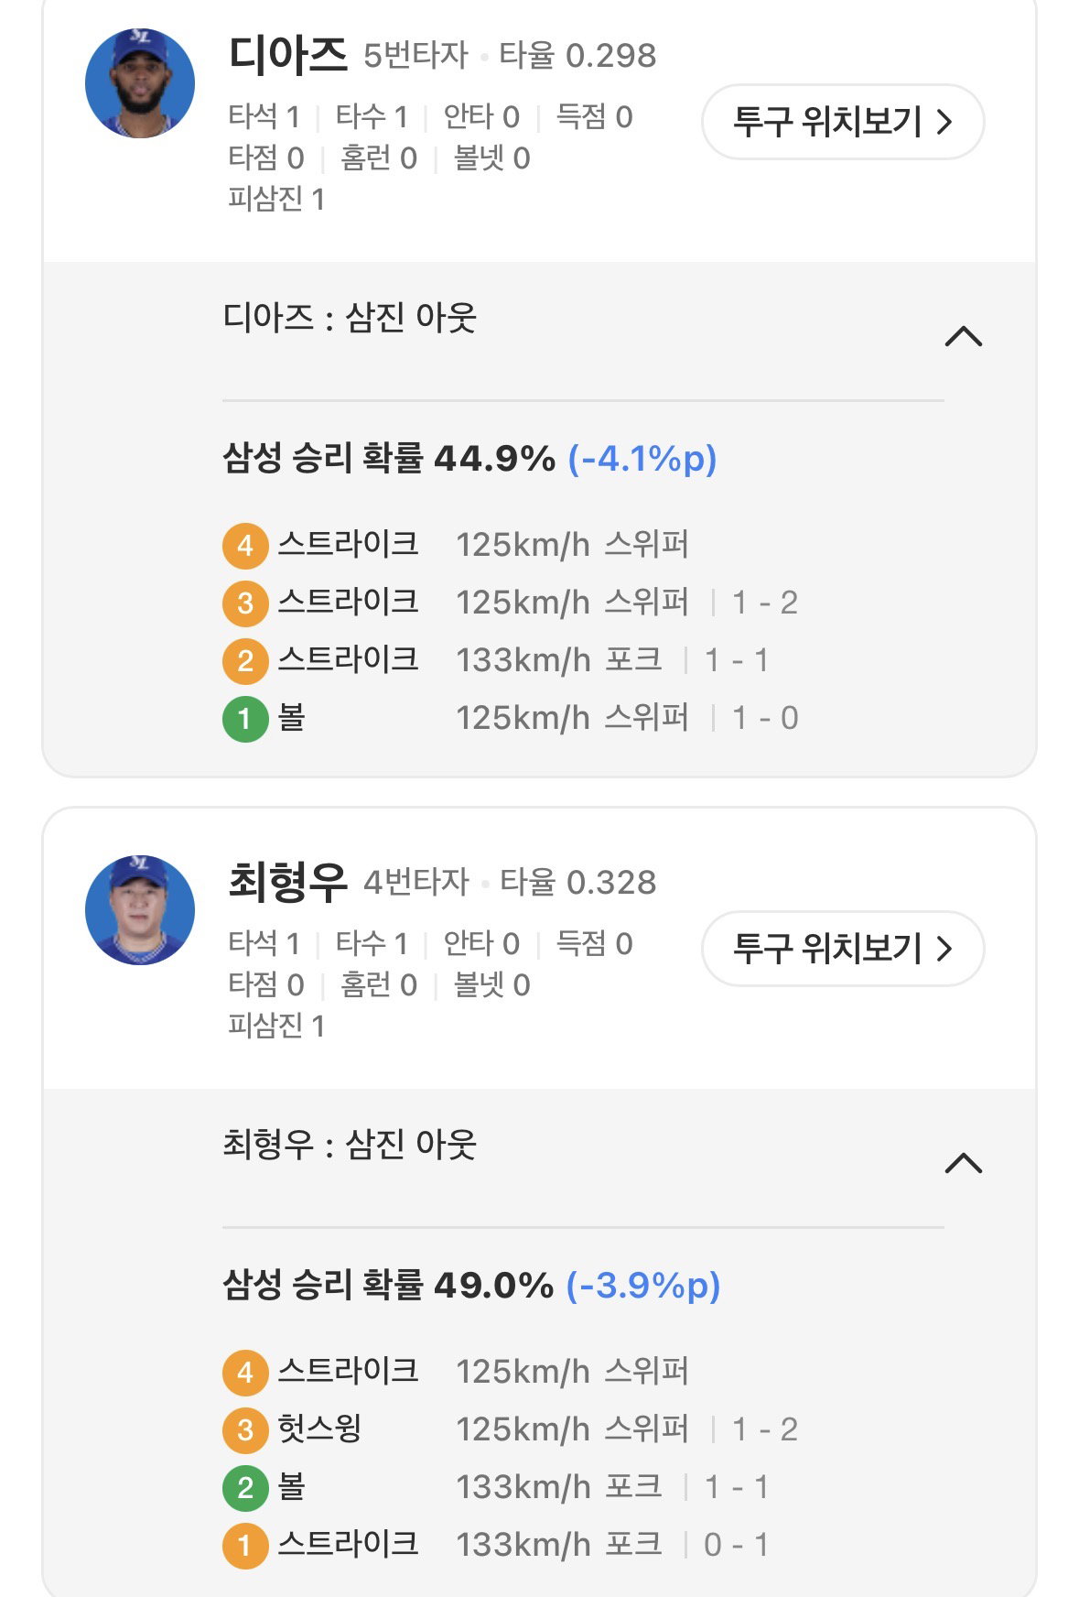Select 디아즈 pitch 3 strike orange badge

[245, 603]
